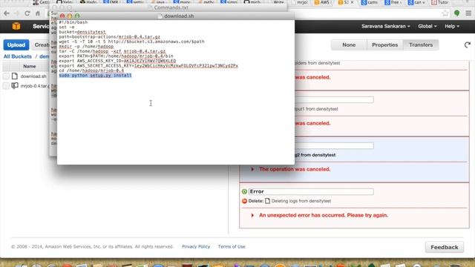The image size is (475, 267).
Task: Click the 'mkdir -p /home/hadoop' line
Action: [x=86, y=47]
